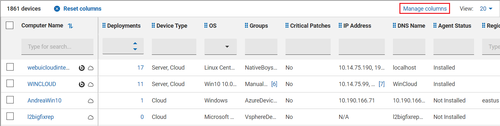
Task: Click BigFix agent icon beside webuicloudinte
Action: 82,68
